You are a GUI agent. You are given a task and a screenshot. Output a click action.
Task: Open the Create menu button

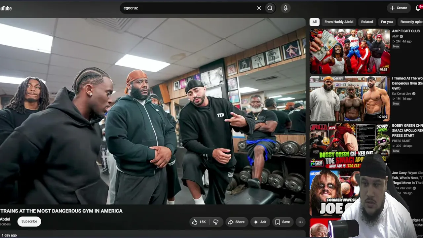[x=399, y=8]
